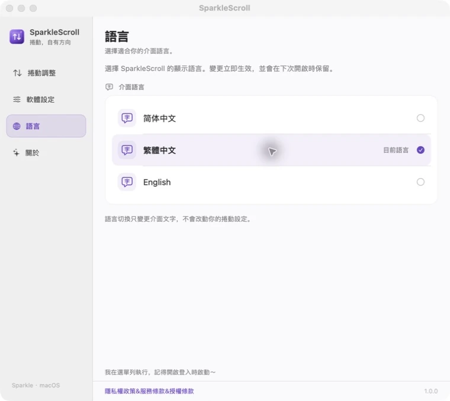Open the 捲動調整 sidebar section
The image size is (450, 401).
tap(46, 73)
